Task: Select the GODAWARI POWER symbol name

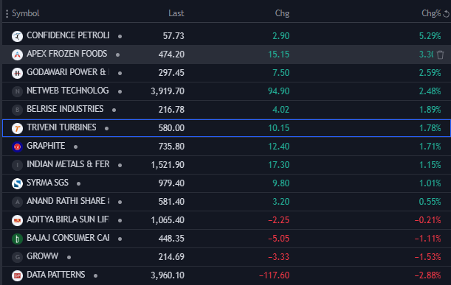Action: click(68, 72)
